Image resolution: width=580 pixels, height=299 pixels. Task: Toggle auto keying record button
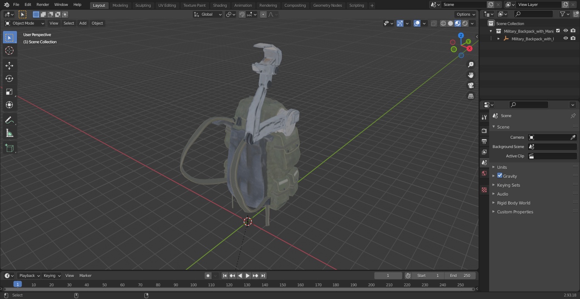208,276
